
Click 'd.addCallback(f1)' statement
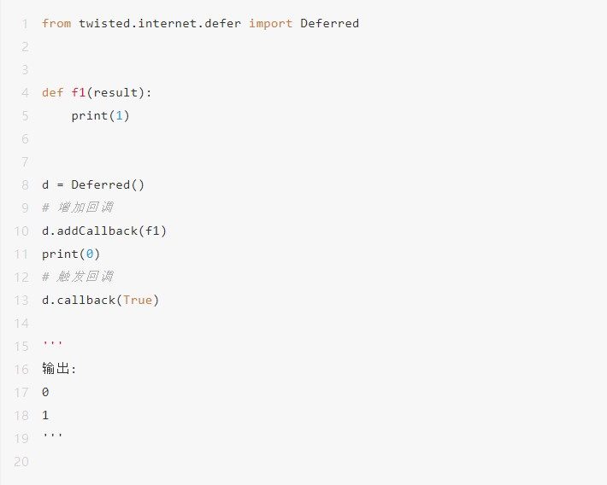click(x=104, y=231)
